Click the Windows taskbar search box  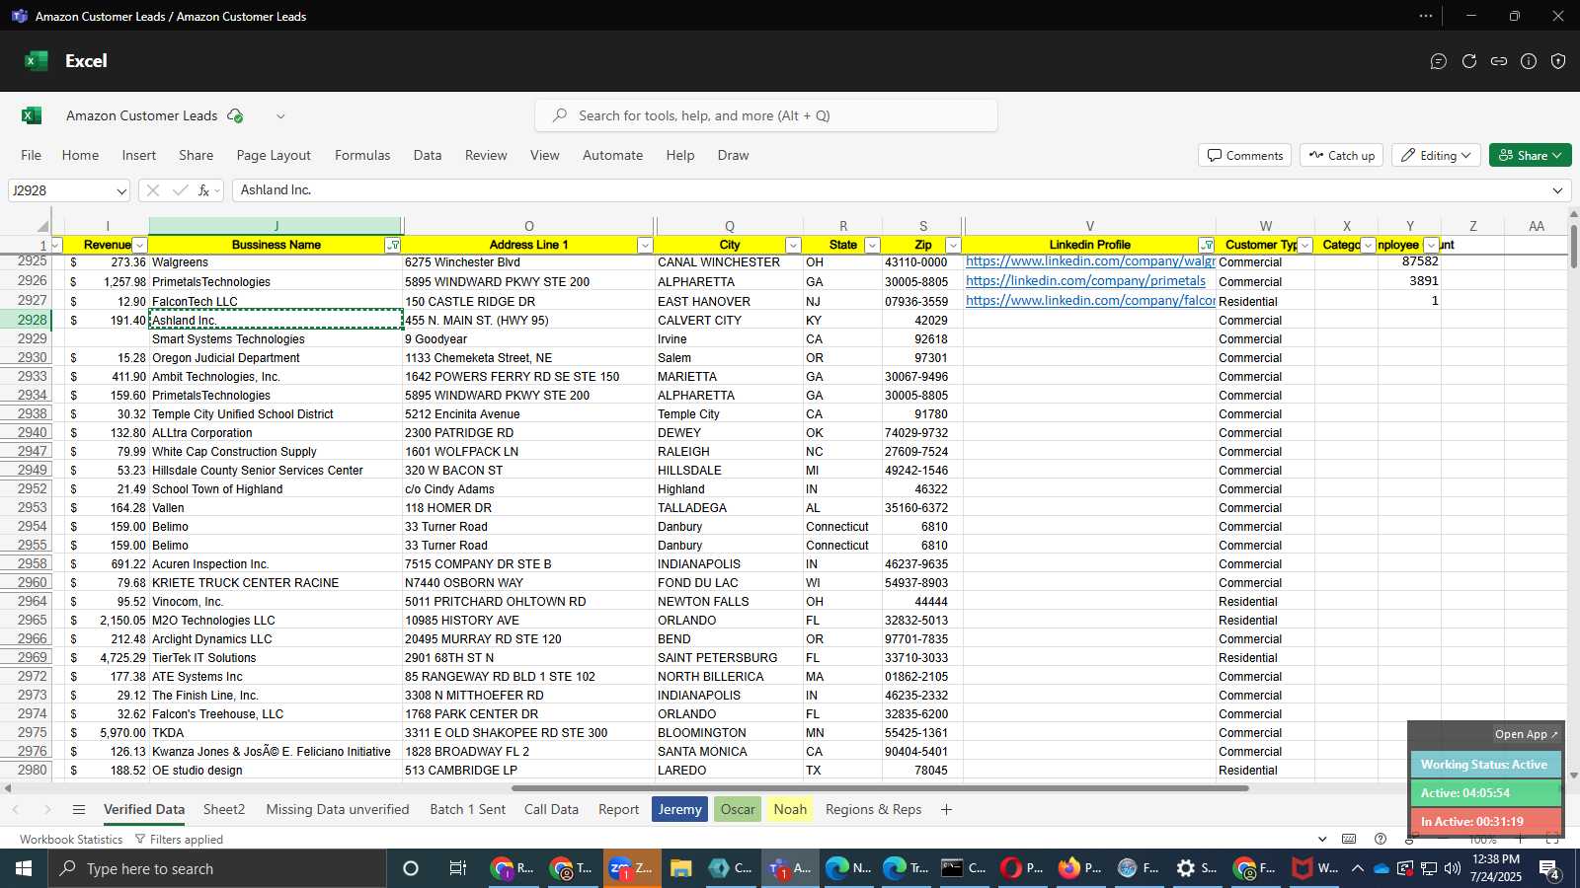tap(217, 868)
